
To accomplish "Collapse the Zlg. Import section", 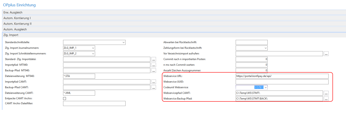I will click(x=174, y=35).
